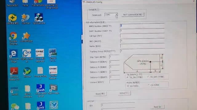The width and height of the screenshot is (197, 110).
Task: Select the TX_OFF radio button
Action: [148, 77]
